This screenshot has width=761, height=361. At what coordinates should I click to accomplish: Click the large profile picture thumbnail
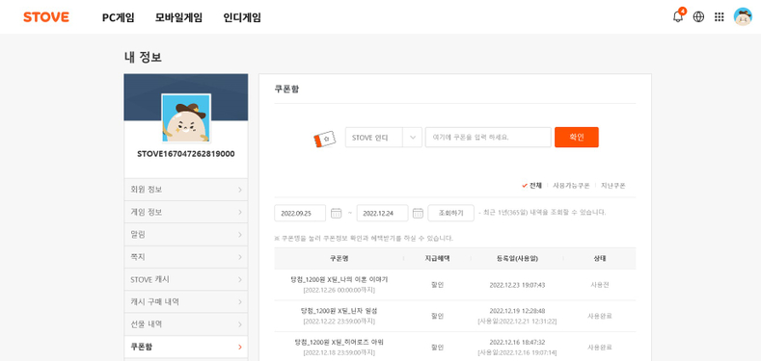[186, 118]
